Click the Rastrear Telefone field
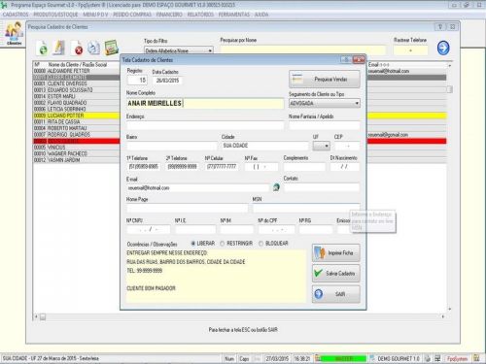The height and width of the screenshot is (364, 486). 410,50
